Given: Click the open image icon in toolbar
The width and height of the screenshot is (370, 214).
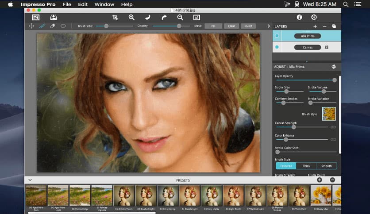Looking at the screenshot, I should tap(36, 17).
